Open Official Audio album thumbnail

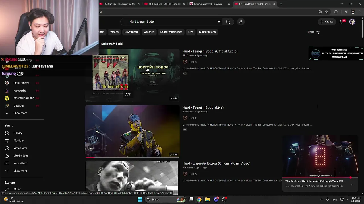tap(132, 75)
